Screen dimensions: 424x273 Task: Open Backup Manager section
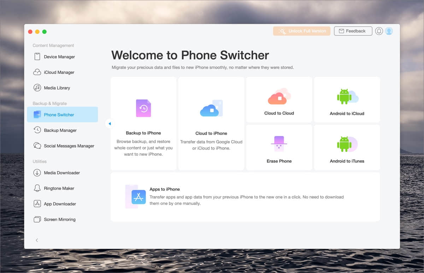point(63,130)
